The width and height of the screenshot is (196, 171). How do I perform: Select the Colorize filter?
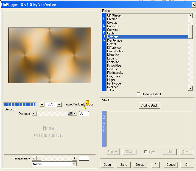click(147, 23)
